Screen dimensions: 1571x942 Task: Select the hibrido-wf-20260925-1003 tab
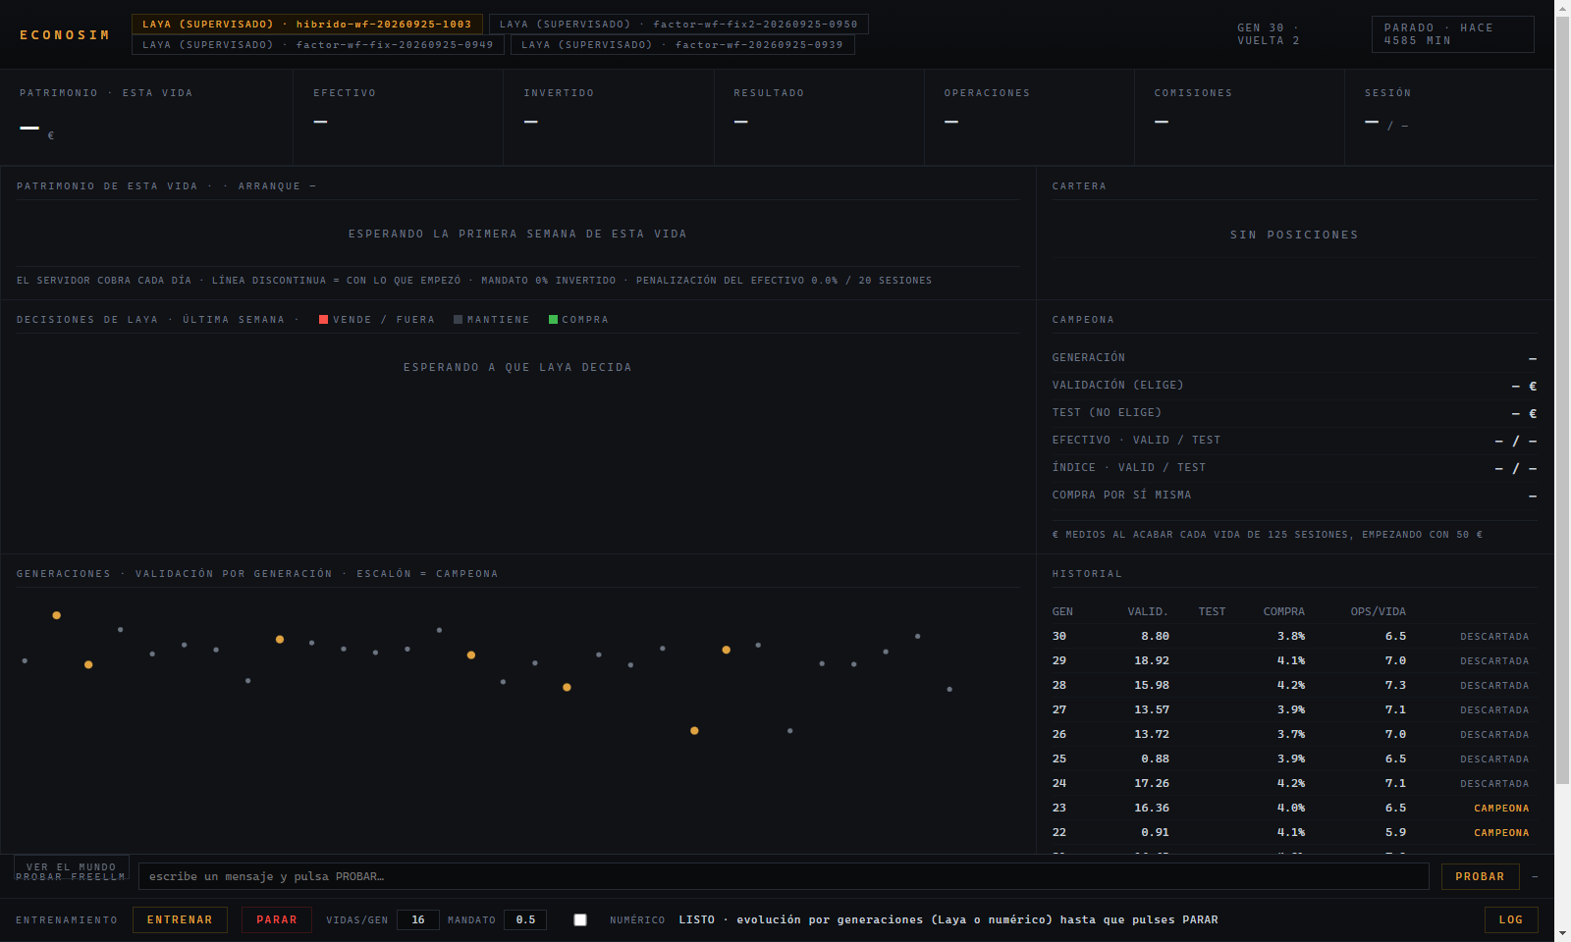pos(307,25)
